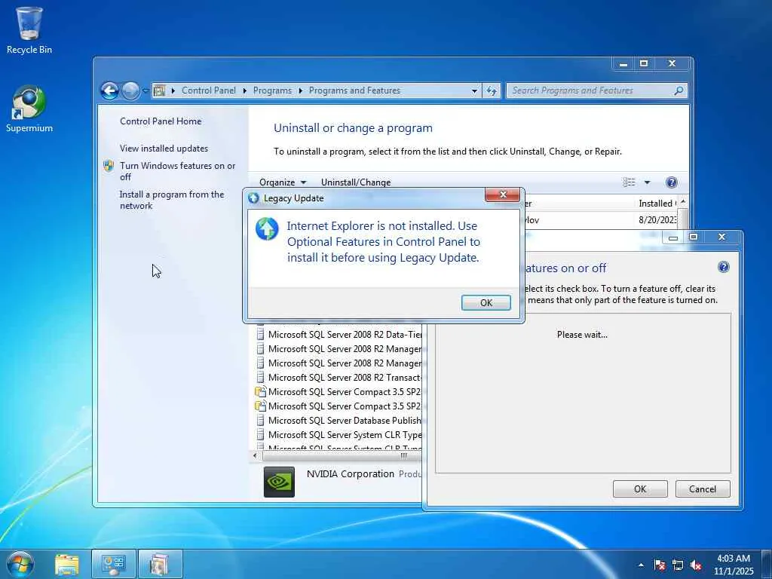Minimize the Programs and Features window
This screenshot has width=772, height=579.
623,64
